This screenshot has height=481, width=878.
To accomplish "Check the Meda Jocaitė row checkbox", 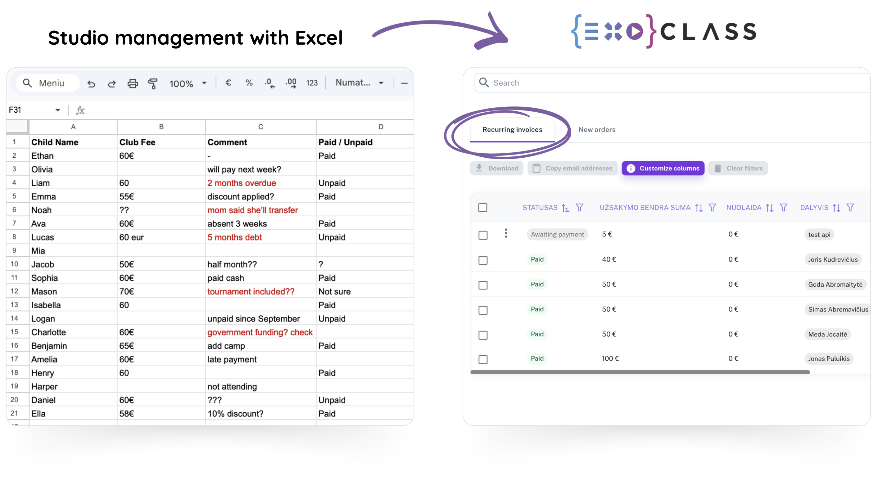I will [483, 335].
